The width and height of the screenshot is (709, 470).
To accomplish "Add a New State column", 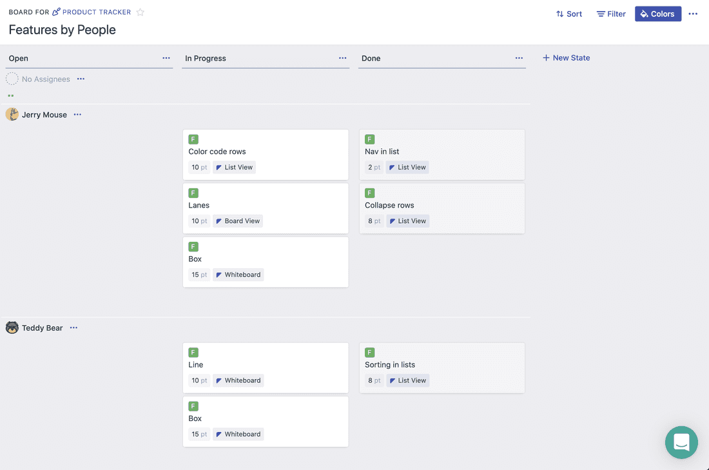I will (x=566, y=58).
